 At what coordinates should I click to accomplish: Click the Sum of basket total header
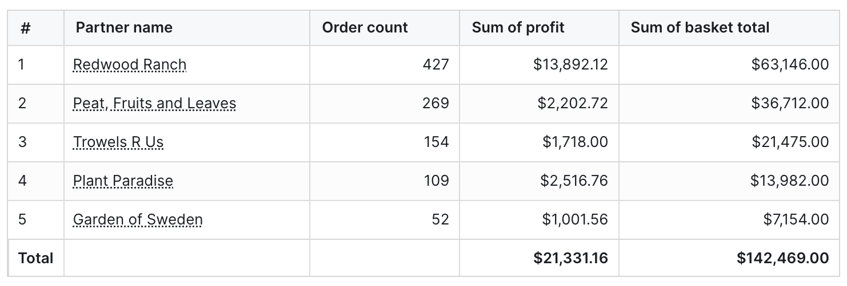pos(700,27)
